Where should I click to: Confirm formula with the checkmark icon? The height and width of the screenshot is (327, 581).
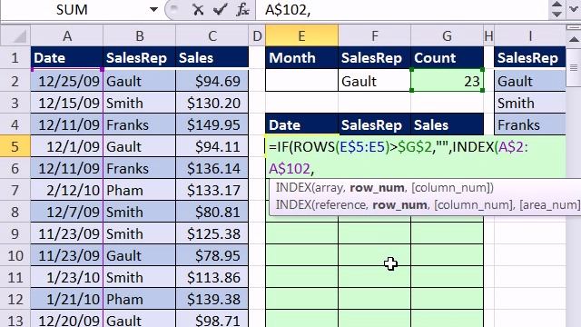click(x=220, y=10)
